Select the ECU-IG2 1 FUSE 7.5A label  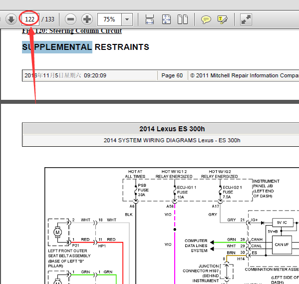[232, 192]
